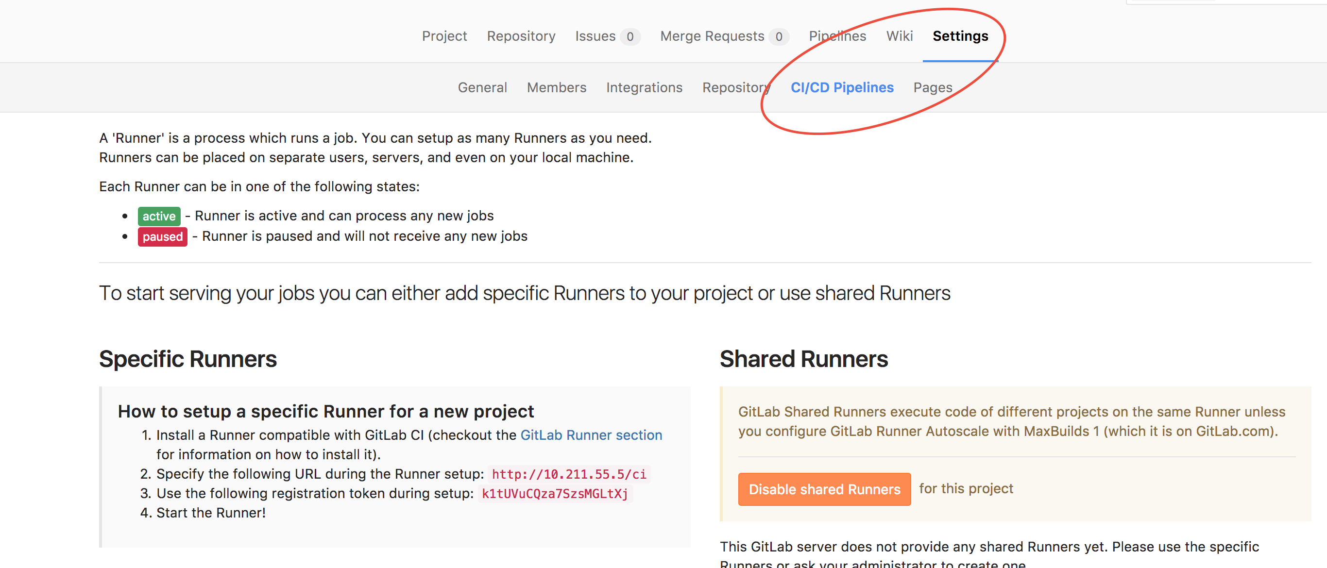Viewport: 1327px width, 568px height.
Task: Click the Disable shared Runners button
Action: tap(824, 489)
